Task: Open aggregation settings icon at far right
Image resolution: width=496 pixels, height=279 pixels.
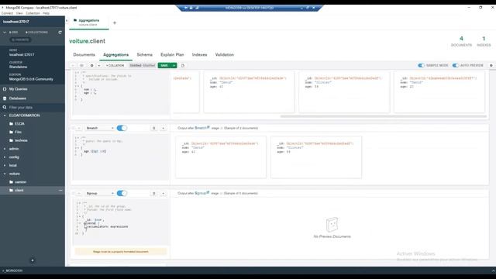Action: (x=491, y=65)
